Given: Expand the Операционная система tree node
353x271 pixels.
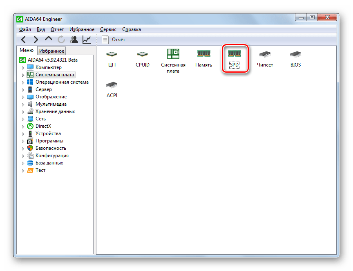Looking at the screenshot, I should click(23, 82).
